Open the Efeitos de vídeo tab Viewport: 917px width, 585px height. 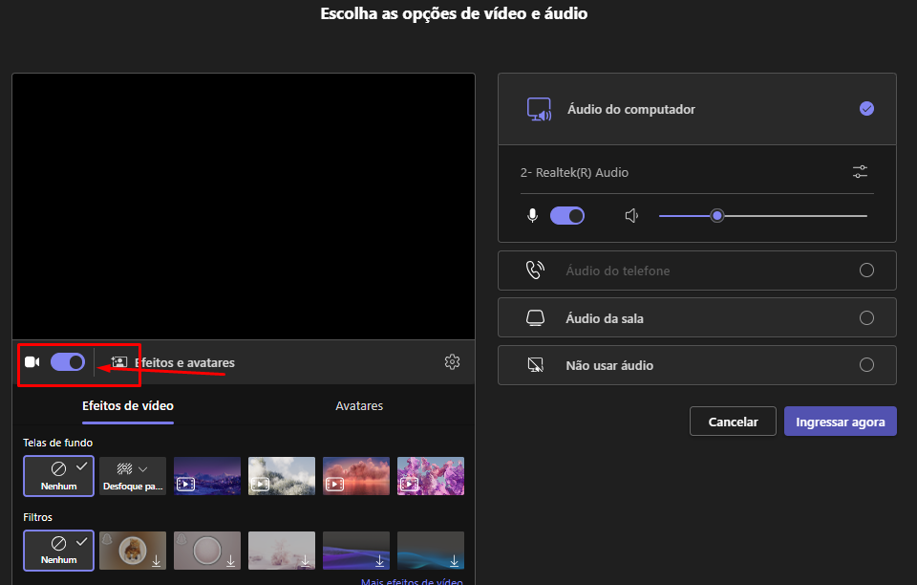coord(128,406)
